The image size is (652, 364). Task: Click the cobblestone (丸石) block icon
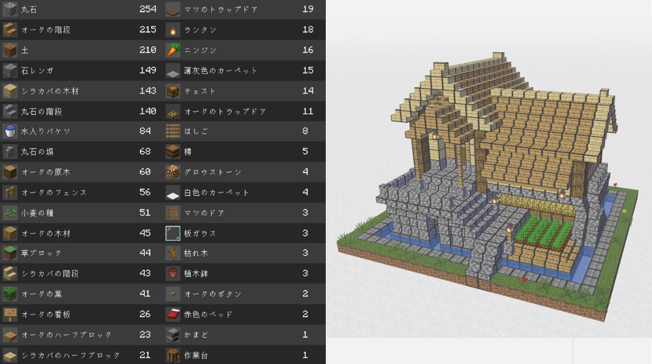tap(10, 9)
